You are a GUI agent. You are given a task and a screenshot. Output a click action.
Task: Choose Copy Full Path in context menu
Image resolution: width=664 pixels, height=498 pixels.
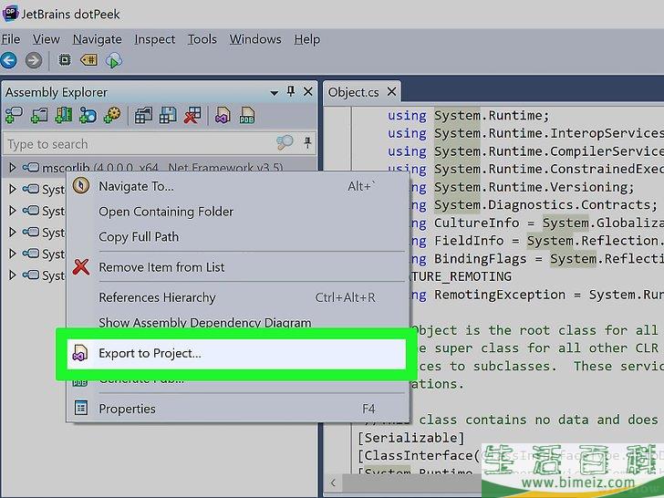(x=237, y=237)
